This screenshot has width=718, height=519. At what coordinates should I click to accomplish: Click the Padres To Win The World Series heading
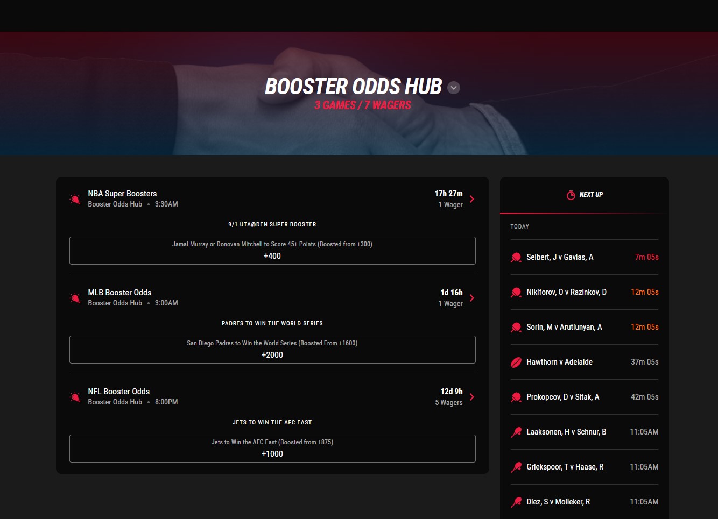tap(272, 323)
